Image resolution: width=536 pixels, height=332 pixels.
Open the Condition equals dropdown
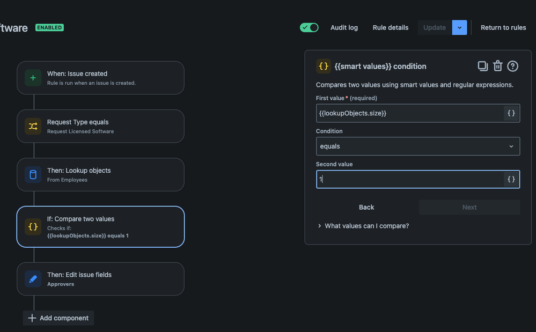click(417, 146)
